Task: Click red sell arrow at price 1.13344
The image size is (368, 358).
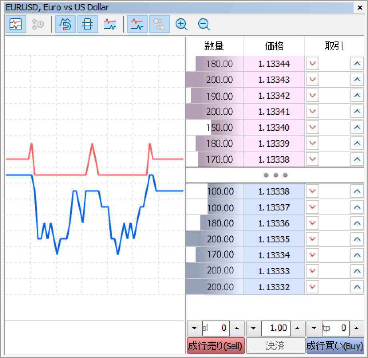Action: (313, 63)
